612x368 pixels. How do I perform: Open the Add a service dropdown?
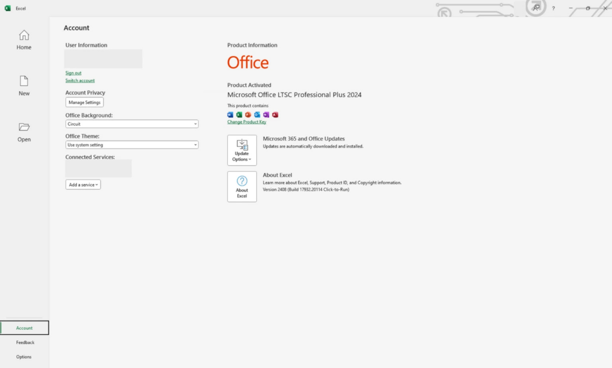(83, 185)
